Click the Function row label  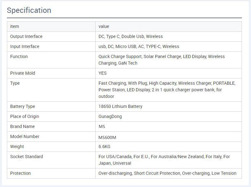coord(19,56)
